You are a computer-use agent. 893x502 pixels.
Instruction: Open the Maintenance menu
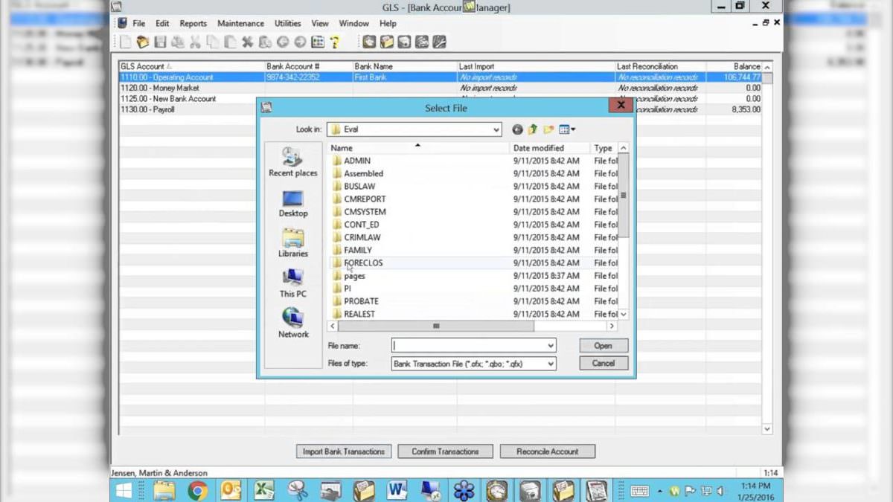[240, 23]
